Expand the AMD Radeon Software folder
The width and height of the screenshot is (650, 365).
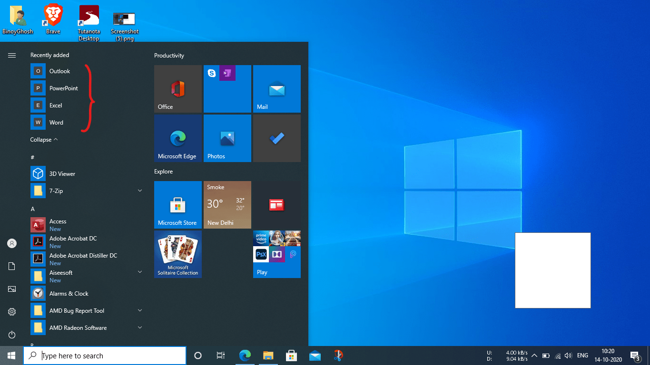tap(140, 327)
